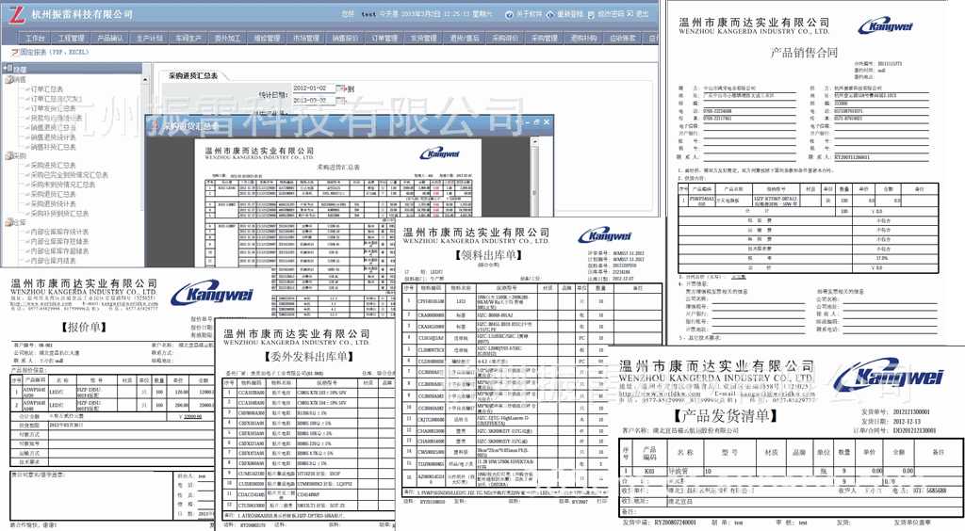Open the 工程管理 menu
Screen dimensions: 965x531
coord(71,38)
